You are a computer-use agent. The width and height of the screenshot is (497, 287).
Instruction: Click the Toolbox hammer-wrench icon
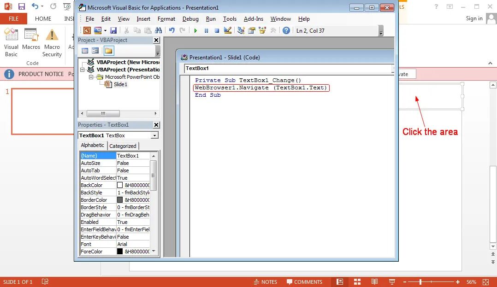[x=273, y=30]
